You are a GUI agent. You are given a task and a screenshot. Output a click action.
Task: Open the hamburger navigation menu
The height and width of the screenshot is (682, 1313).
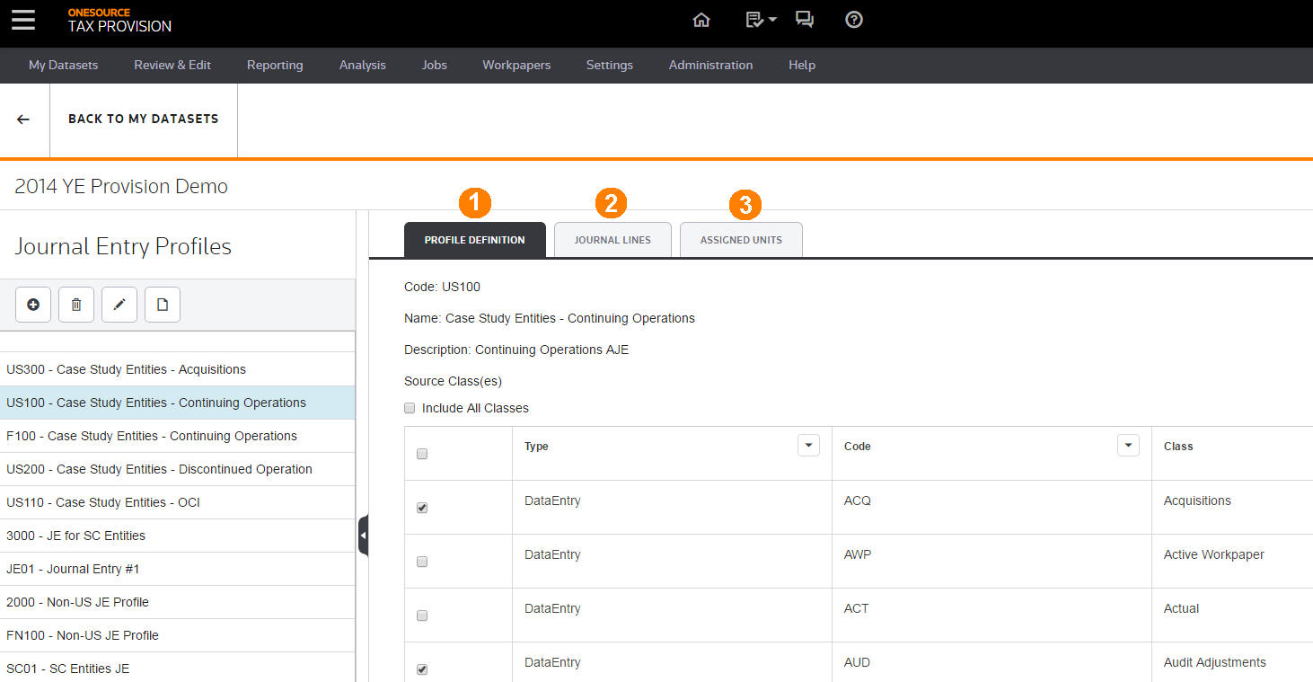[x=23, y=20]
